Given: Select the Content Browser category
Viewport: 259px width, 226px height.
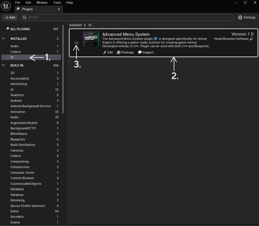Looking at the screenshot, I should point(31,178).
